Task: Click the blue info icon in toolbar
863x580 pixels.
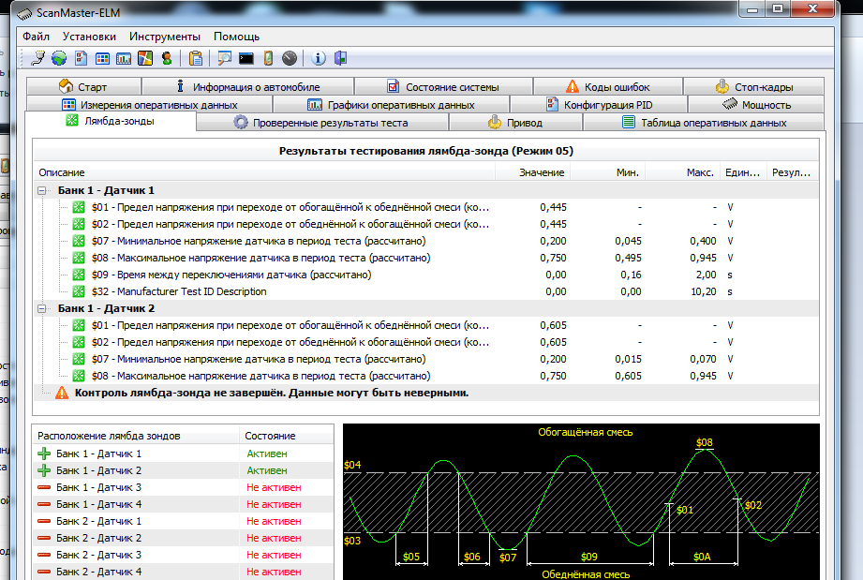Action: pos(319,58)
